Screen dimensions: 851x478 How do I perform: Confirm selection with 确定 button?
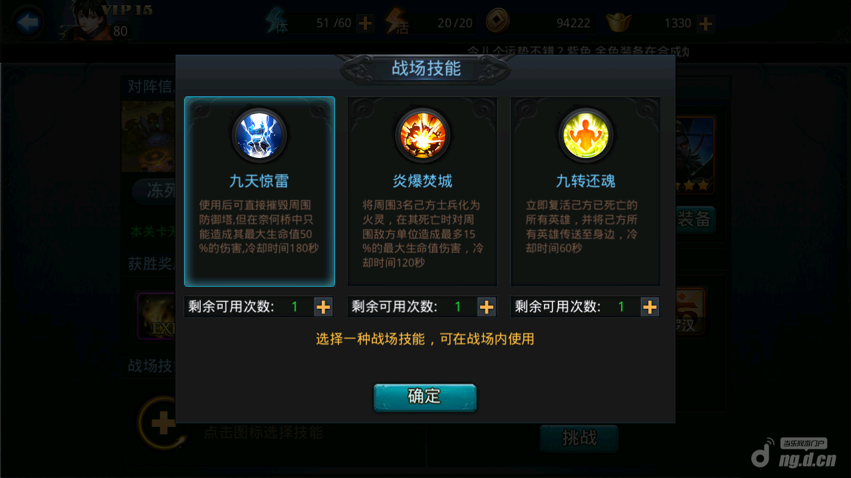coord(425,397)
